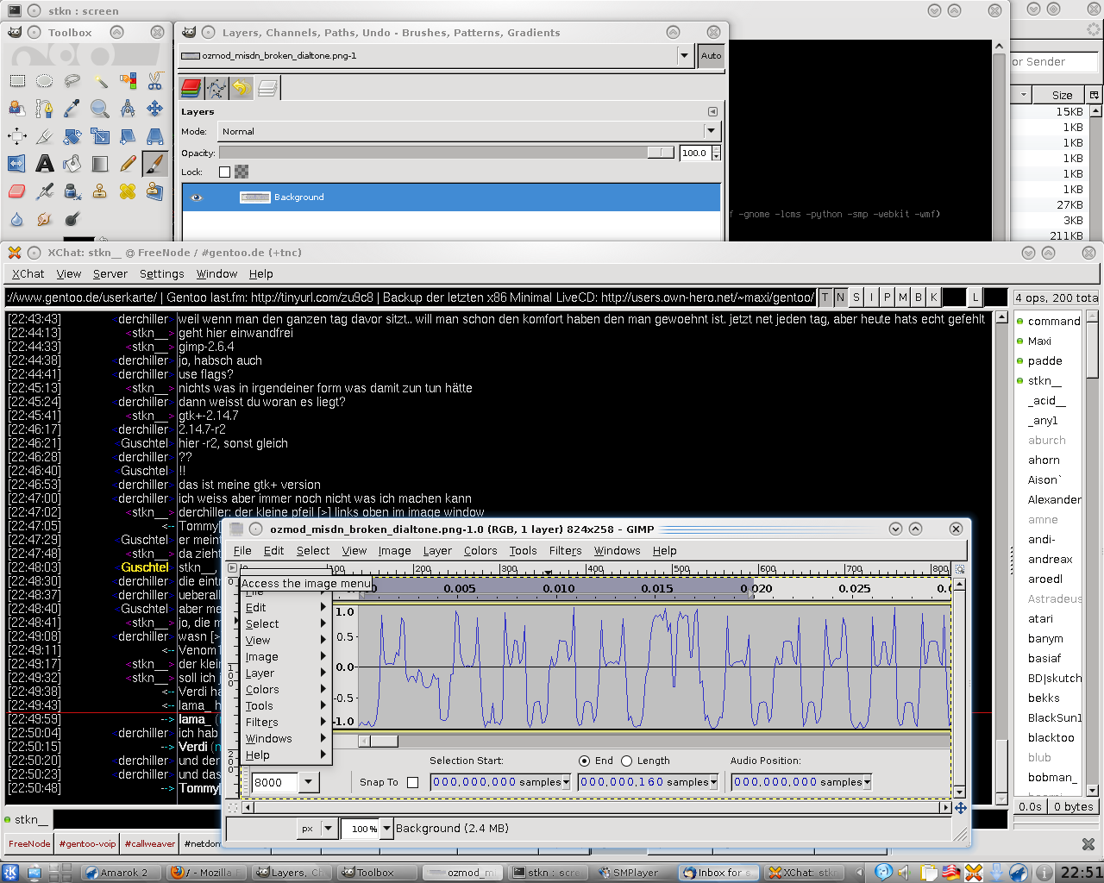
Task: Open the layer Mode dropdown
Action: pyautogui.click(x=711, y=132)
